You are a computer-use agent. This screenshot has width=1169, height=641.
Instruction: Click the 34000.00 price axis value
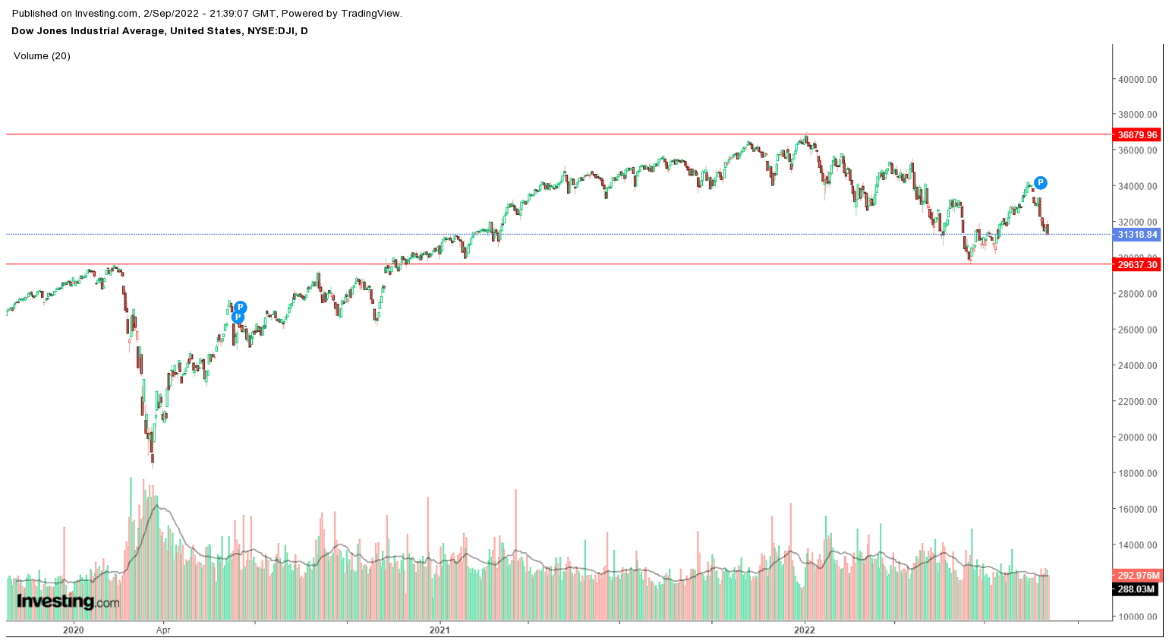click(x=1136, y=187)
